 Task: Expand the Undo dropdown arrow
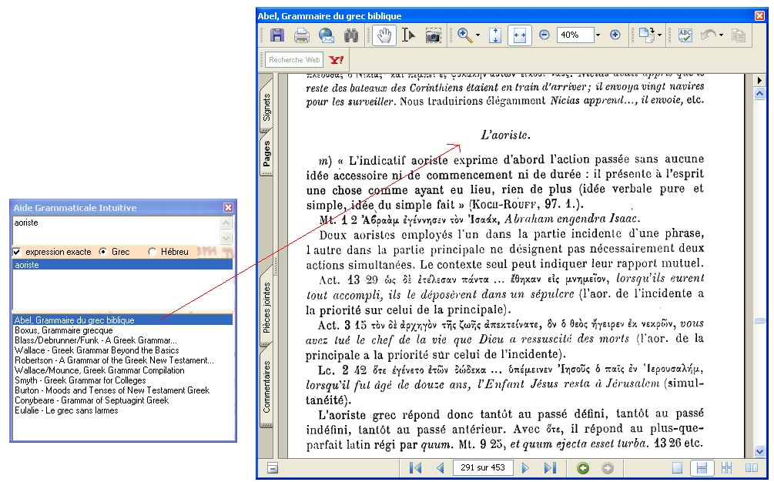[x=721, y=35]
